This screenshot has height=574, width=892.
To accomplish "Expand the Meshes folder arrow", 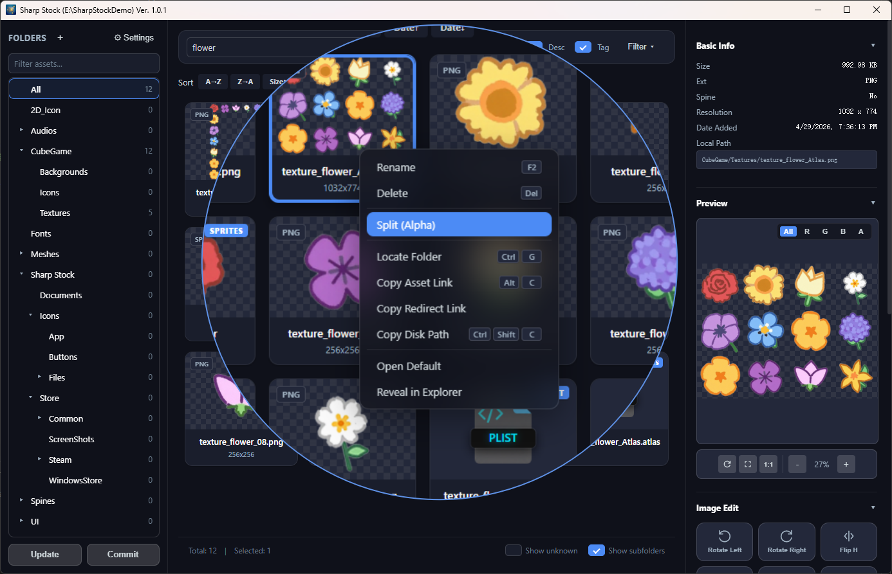I will click(21, 254).
